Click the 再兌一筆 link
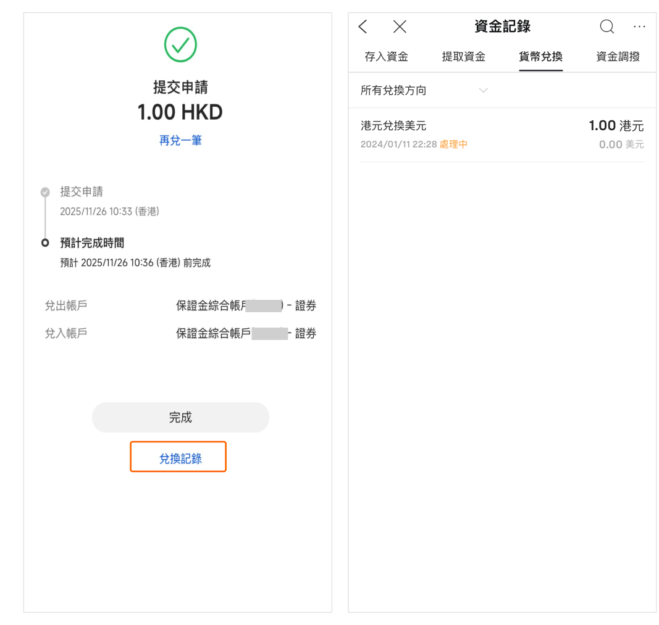This screenshot has height=625, width=659. (180, 141)
